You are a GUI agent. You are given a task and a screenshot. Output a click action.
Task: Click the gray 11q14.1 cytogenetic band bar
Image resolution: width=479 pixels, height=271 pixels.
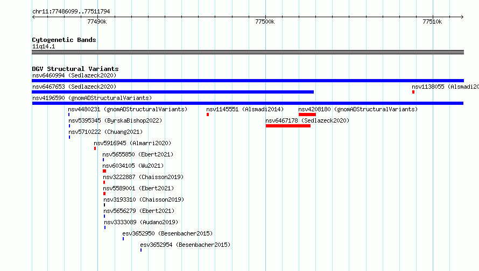pos(248,52)
